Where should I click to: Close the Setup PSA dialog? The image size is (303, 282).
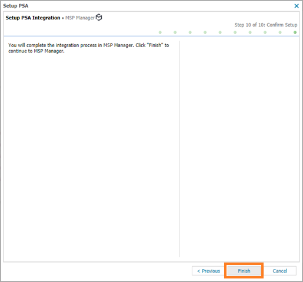pyautogui.click(x=297, y=6)
